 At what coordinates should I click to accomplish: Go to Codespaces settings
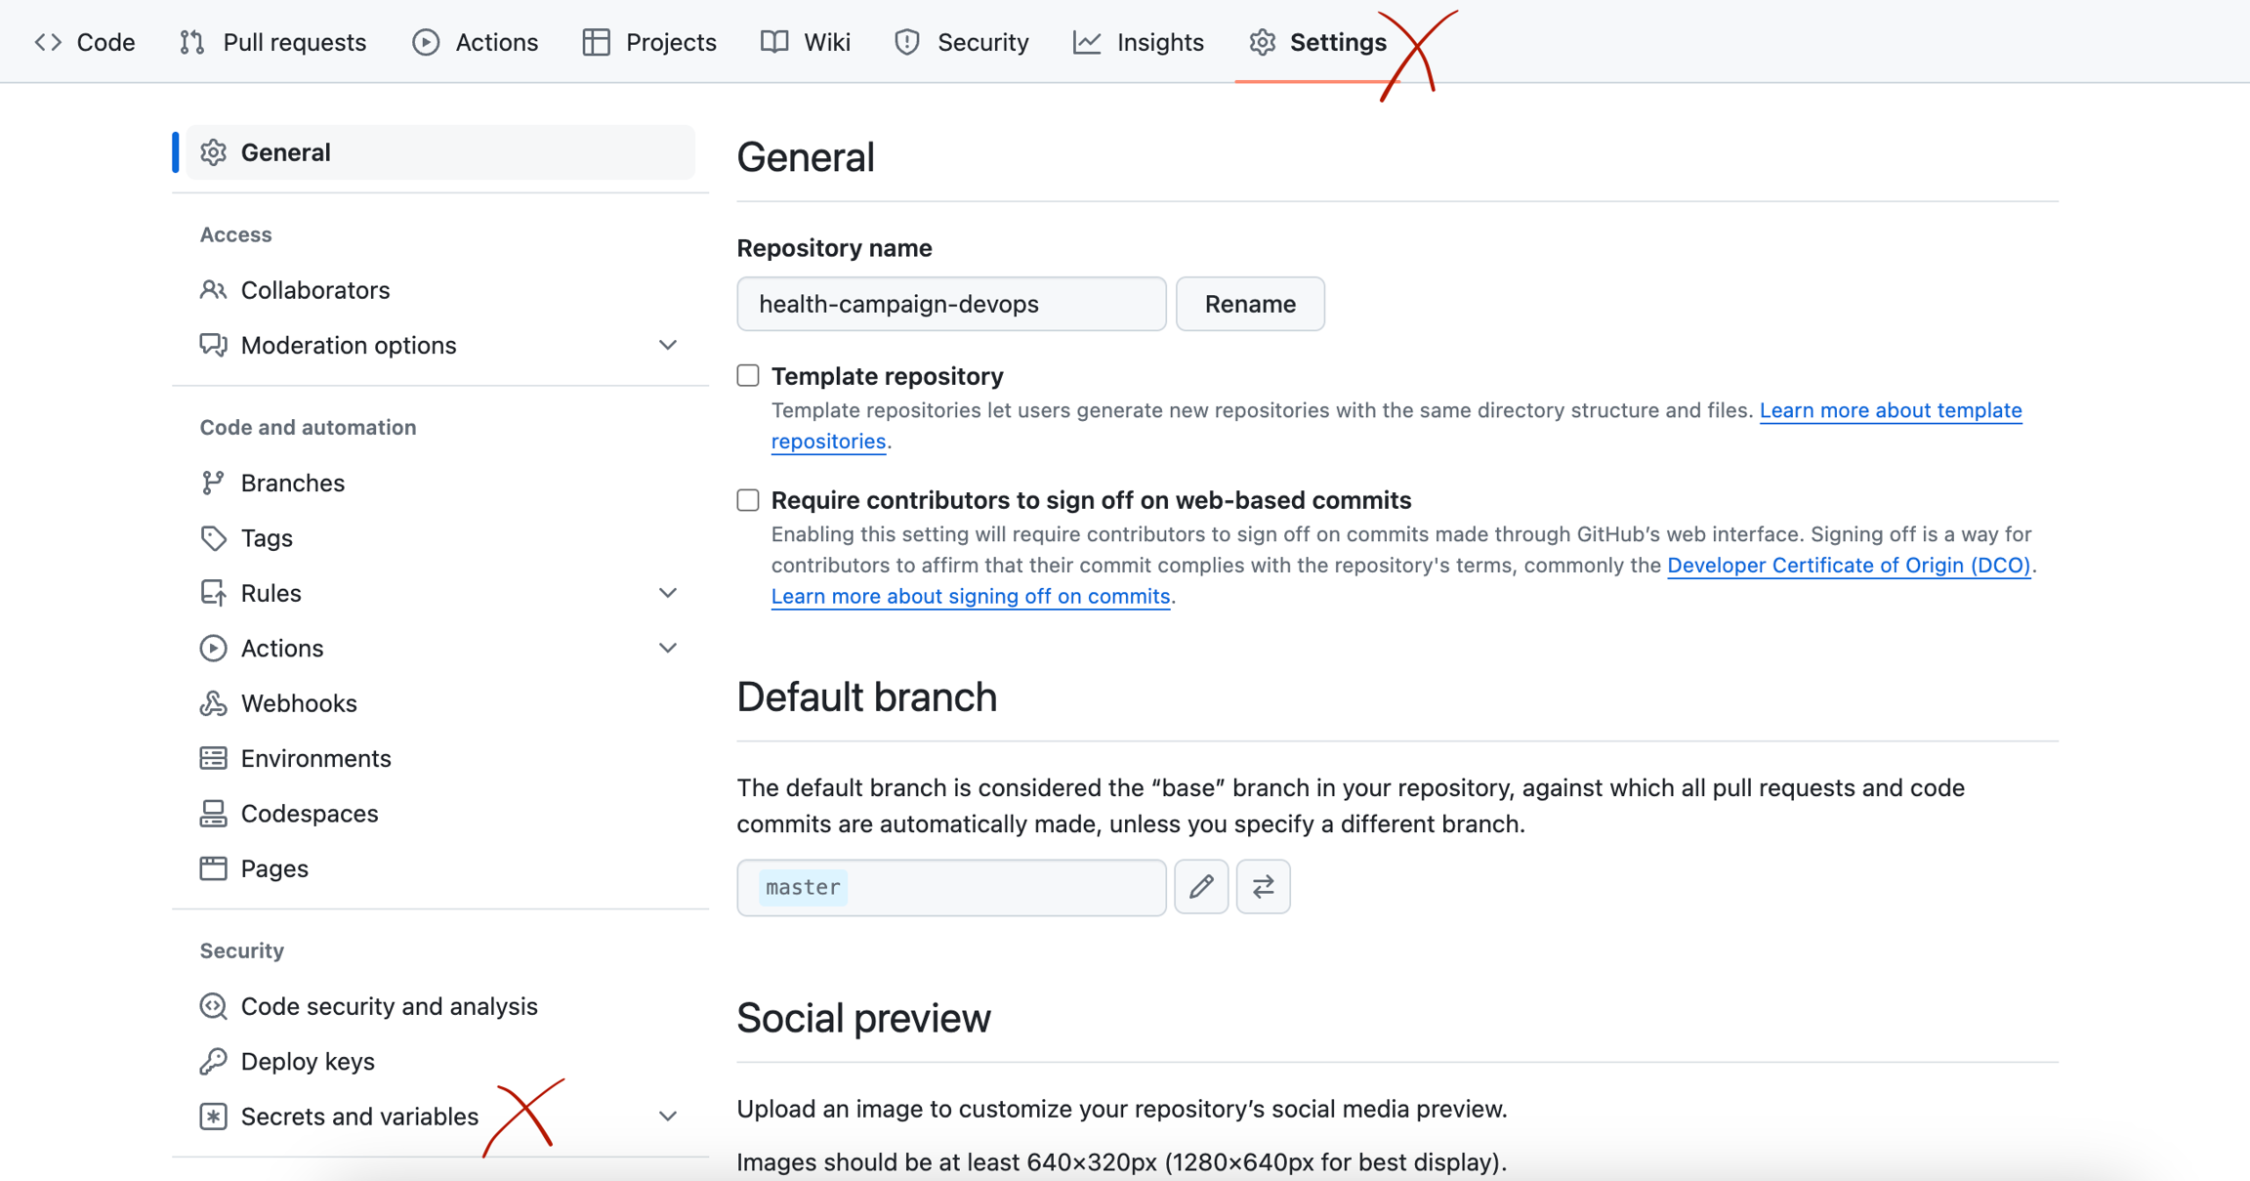click(x=309, y=814)
